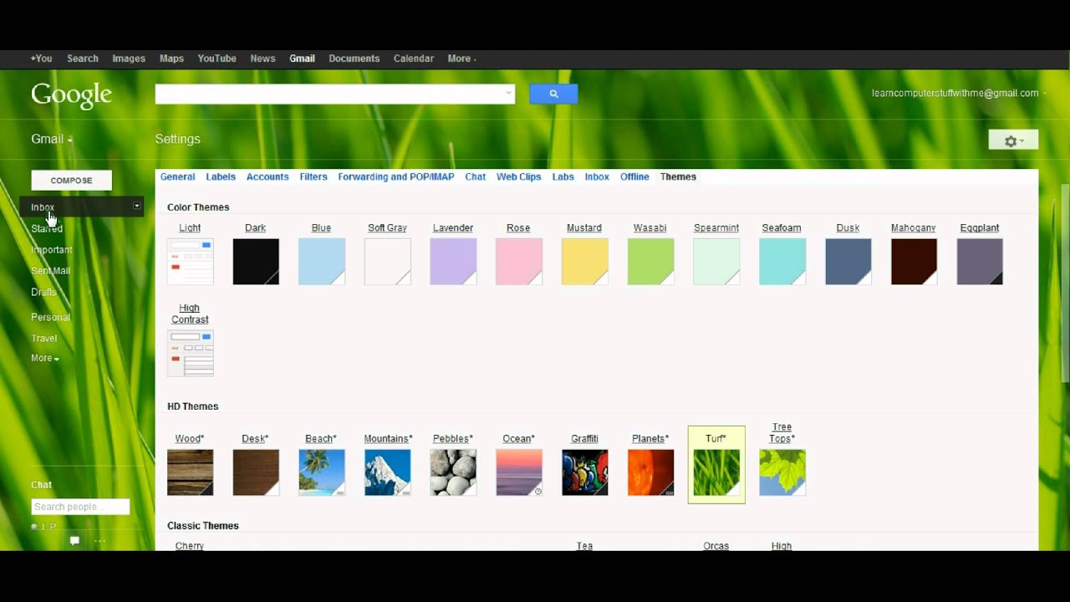1070x602 pixels.
Task: Click the Search people chat field
Action: pos(80,507)
